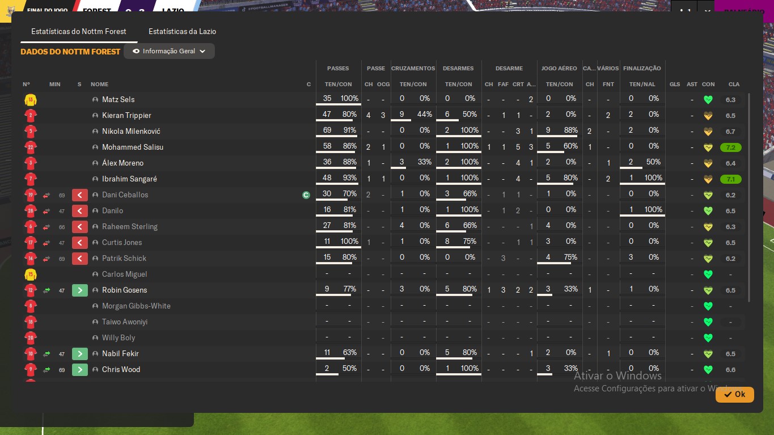Click Patrik Schick red substitution arrow
The width and height of the screenshot is (774, 435).
pos(80,259)
